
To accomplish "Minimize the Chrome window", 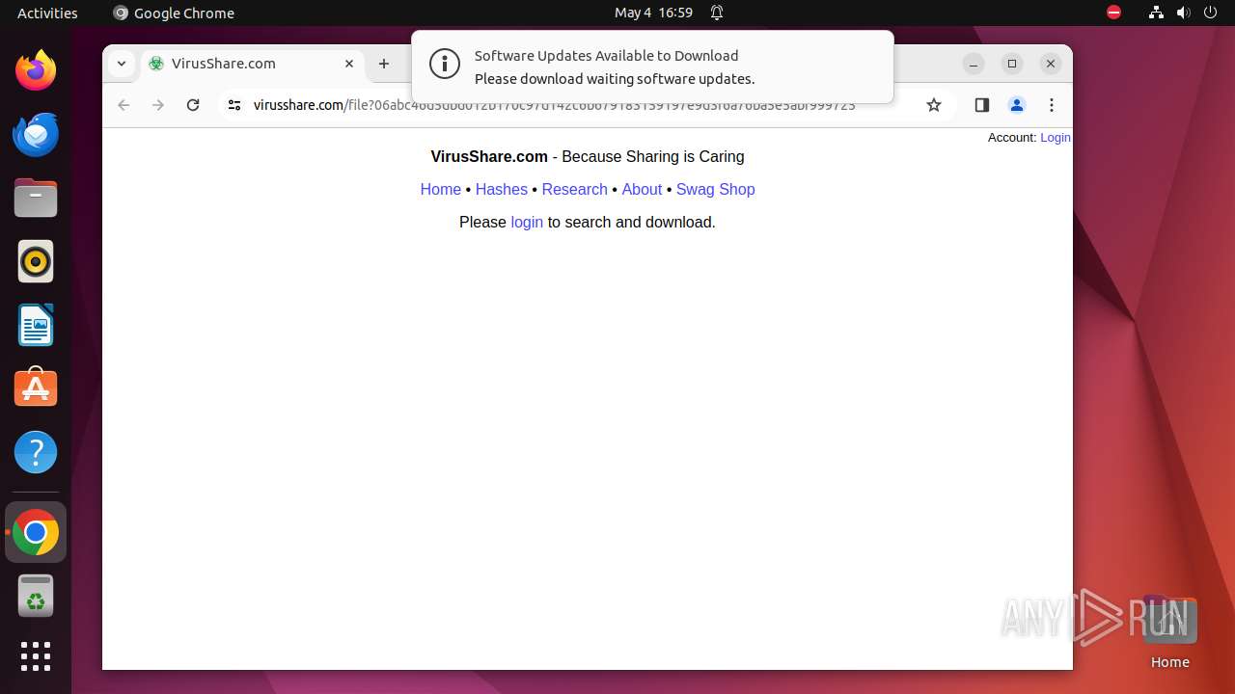I will pos(974,64).
